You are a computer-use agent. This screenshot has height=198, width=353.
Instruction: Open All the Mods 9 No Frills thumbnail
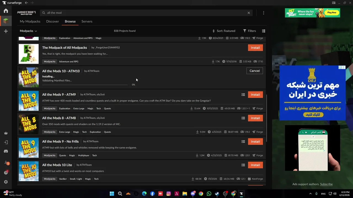(29, 148)
